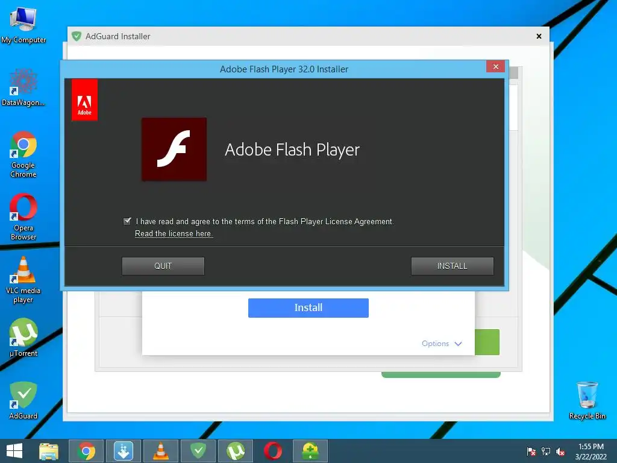Screen dimensions: 617x463
Task: Click the Windows Start button
Action: point(14,451)
